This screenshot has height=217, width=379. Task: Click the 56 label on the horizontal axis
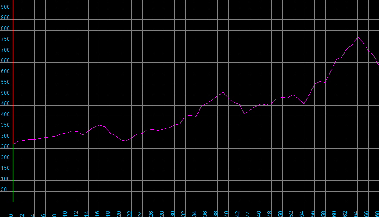pyautogui.click(x=313, y=214)
